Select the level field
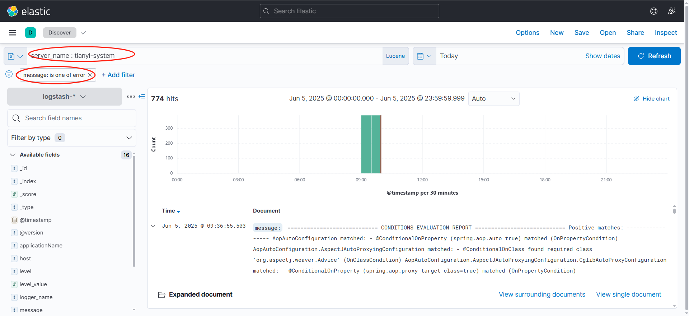This screenshot has height=316, width=689. coord(25,271)
